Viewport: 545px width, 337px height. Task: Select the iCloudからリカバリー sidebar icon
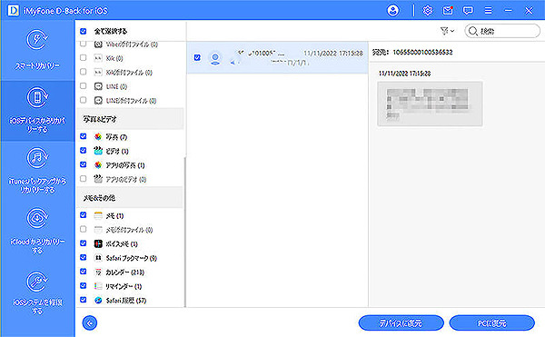point(37,219)
